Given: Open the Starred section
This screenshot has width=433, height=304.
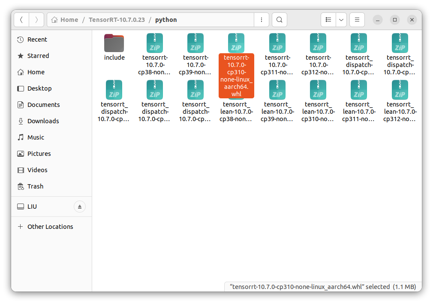Looking at the screenshot, I should (x=38, y=55).
